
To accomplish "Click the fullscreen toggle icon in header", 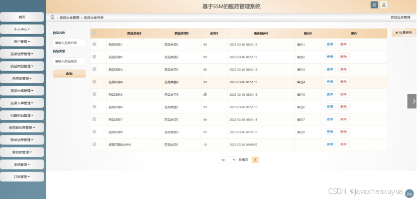I will point(374,5).
